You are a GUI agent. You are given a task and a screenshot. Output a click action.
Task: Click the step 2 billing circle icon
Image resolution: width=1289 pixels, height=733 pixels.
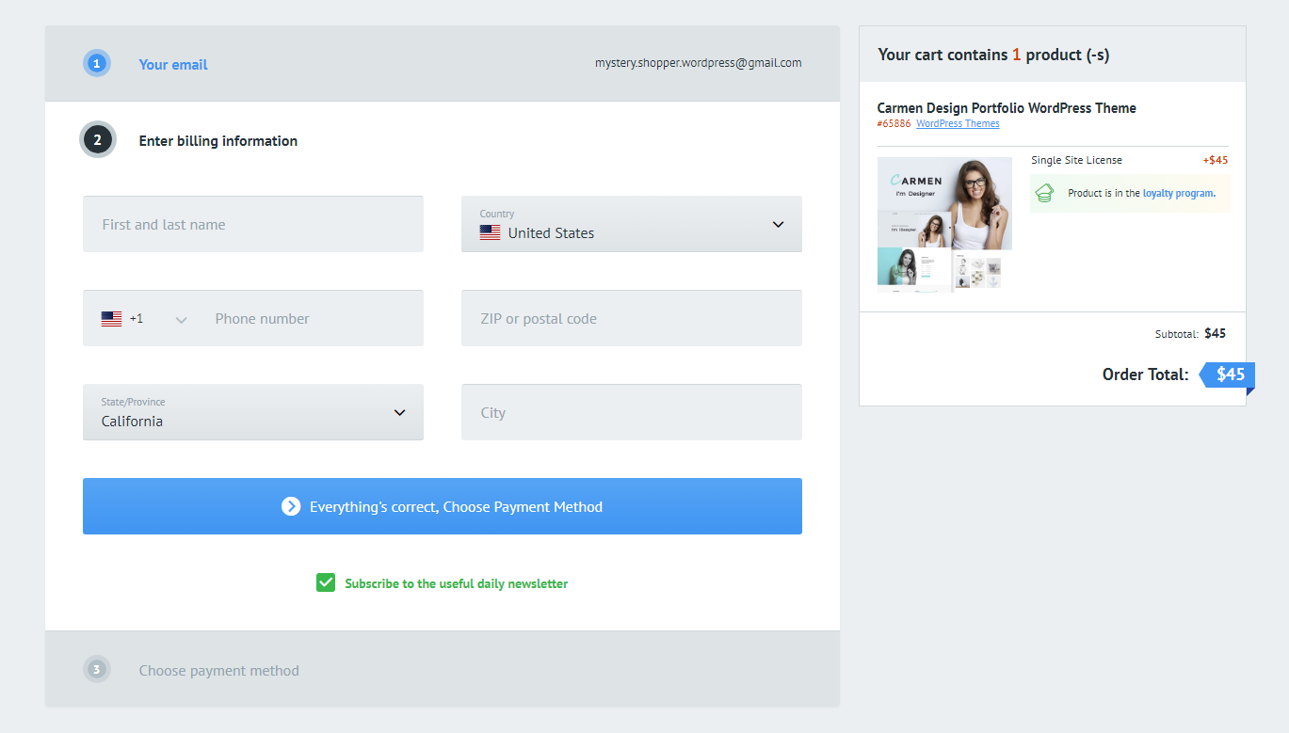pyautogui.click(x=97, y=140)
